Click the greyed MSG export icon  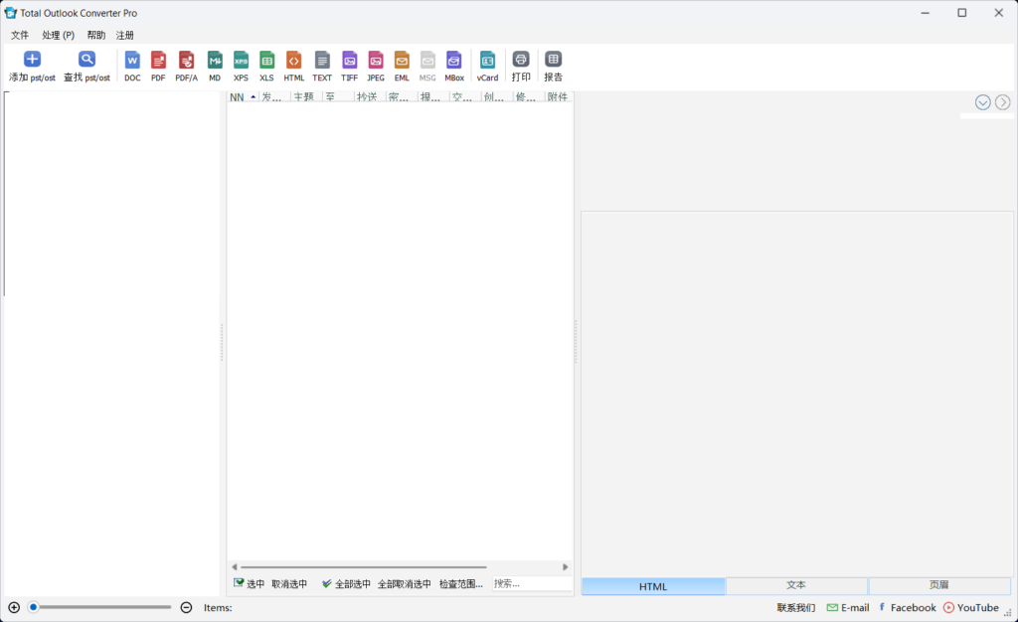click(427, 67)
